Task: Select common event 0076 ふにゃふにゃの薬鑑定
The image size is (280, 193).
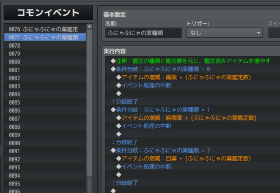Action: click(45, 29)
